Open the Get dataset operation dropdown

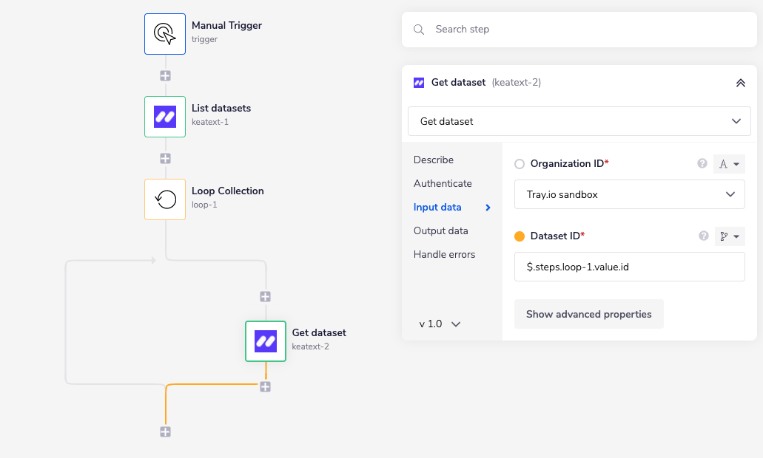click(579, 121)
